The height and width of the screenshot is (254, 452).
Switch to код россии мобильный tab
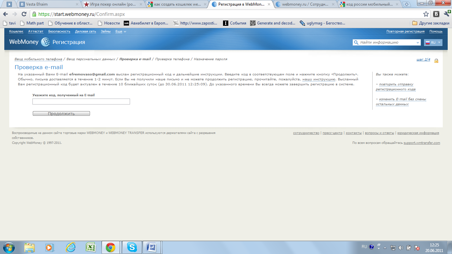coord(369,5)
